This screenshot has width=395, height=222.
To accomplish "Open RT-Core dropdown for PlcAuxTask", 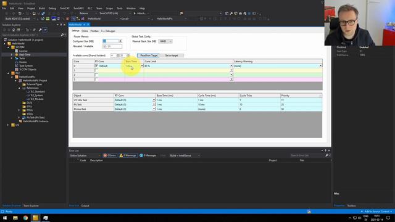I will pyautogui.click(x=154, y=109).
